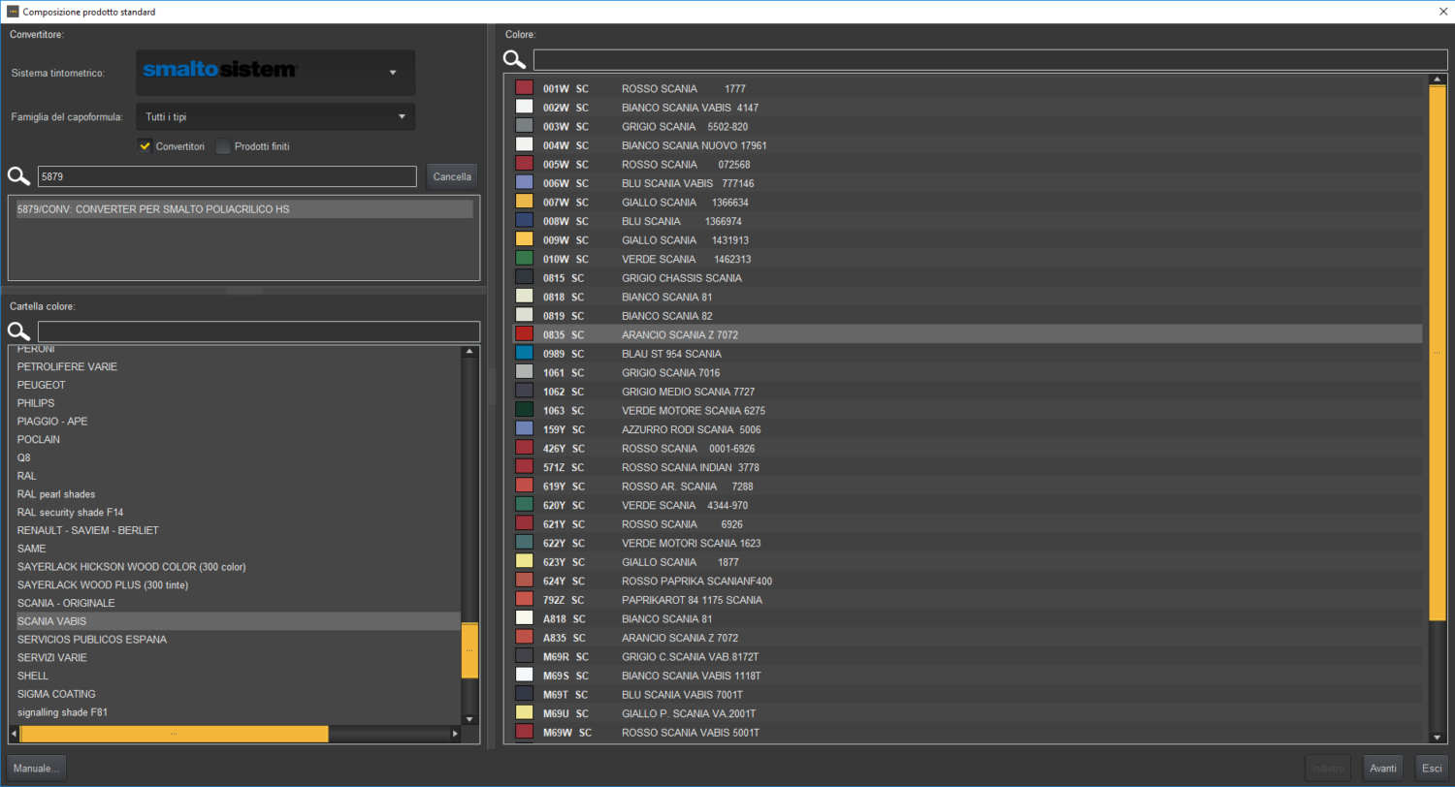This screenshot has height=787, width=1455.
Task: Click color swatch for 006W BLU SCANIA VABIS
Action: click(525, 182)
